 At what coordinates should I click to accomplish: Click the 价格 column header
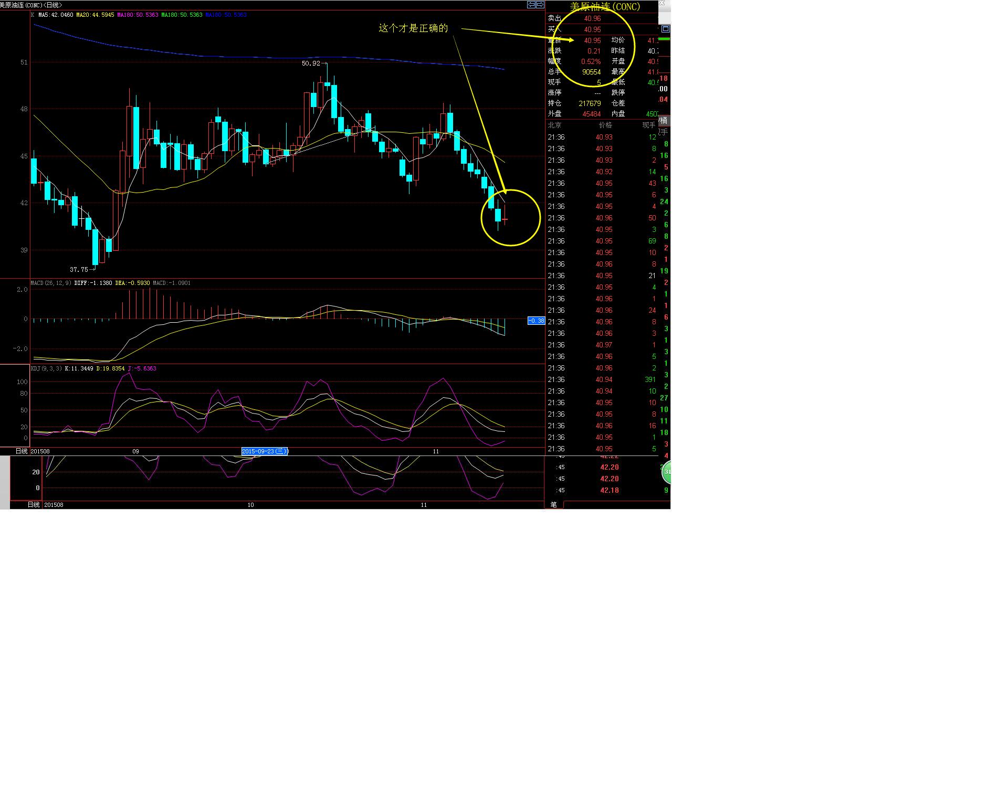tap(605, 125)
